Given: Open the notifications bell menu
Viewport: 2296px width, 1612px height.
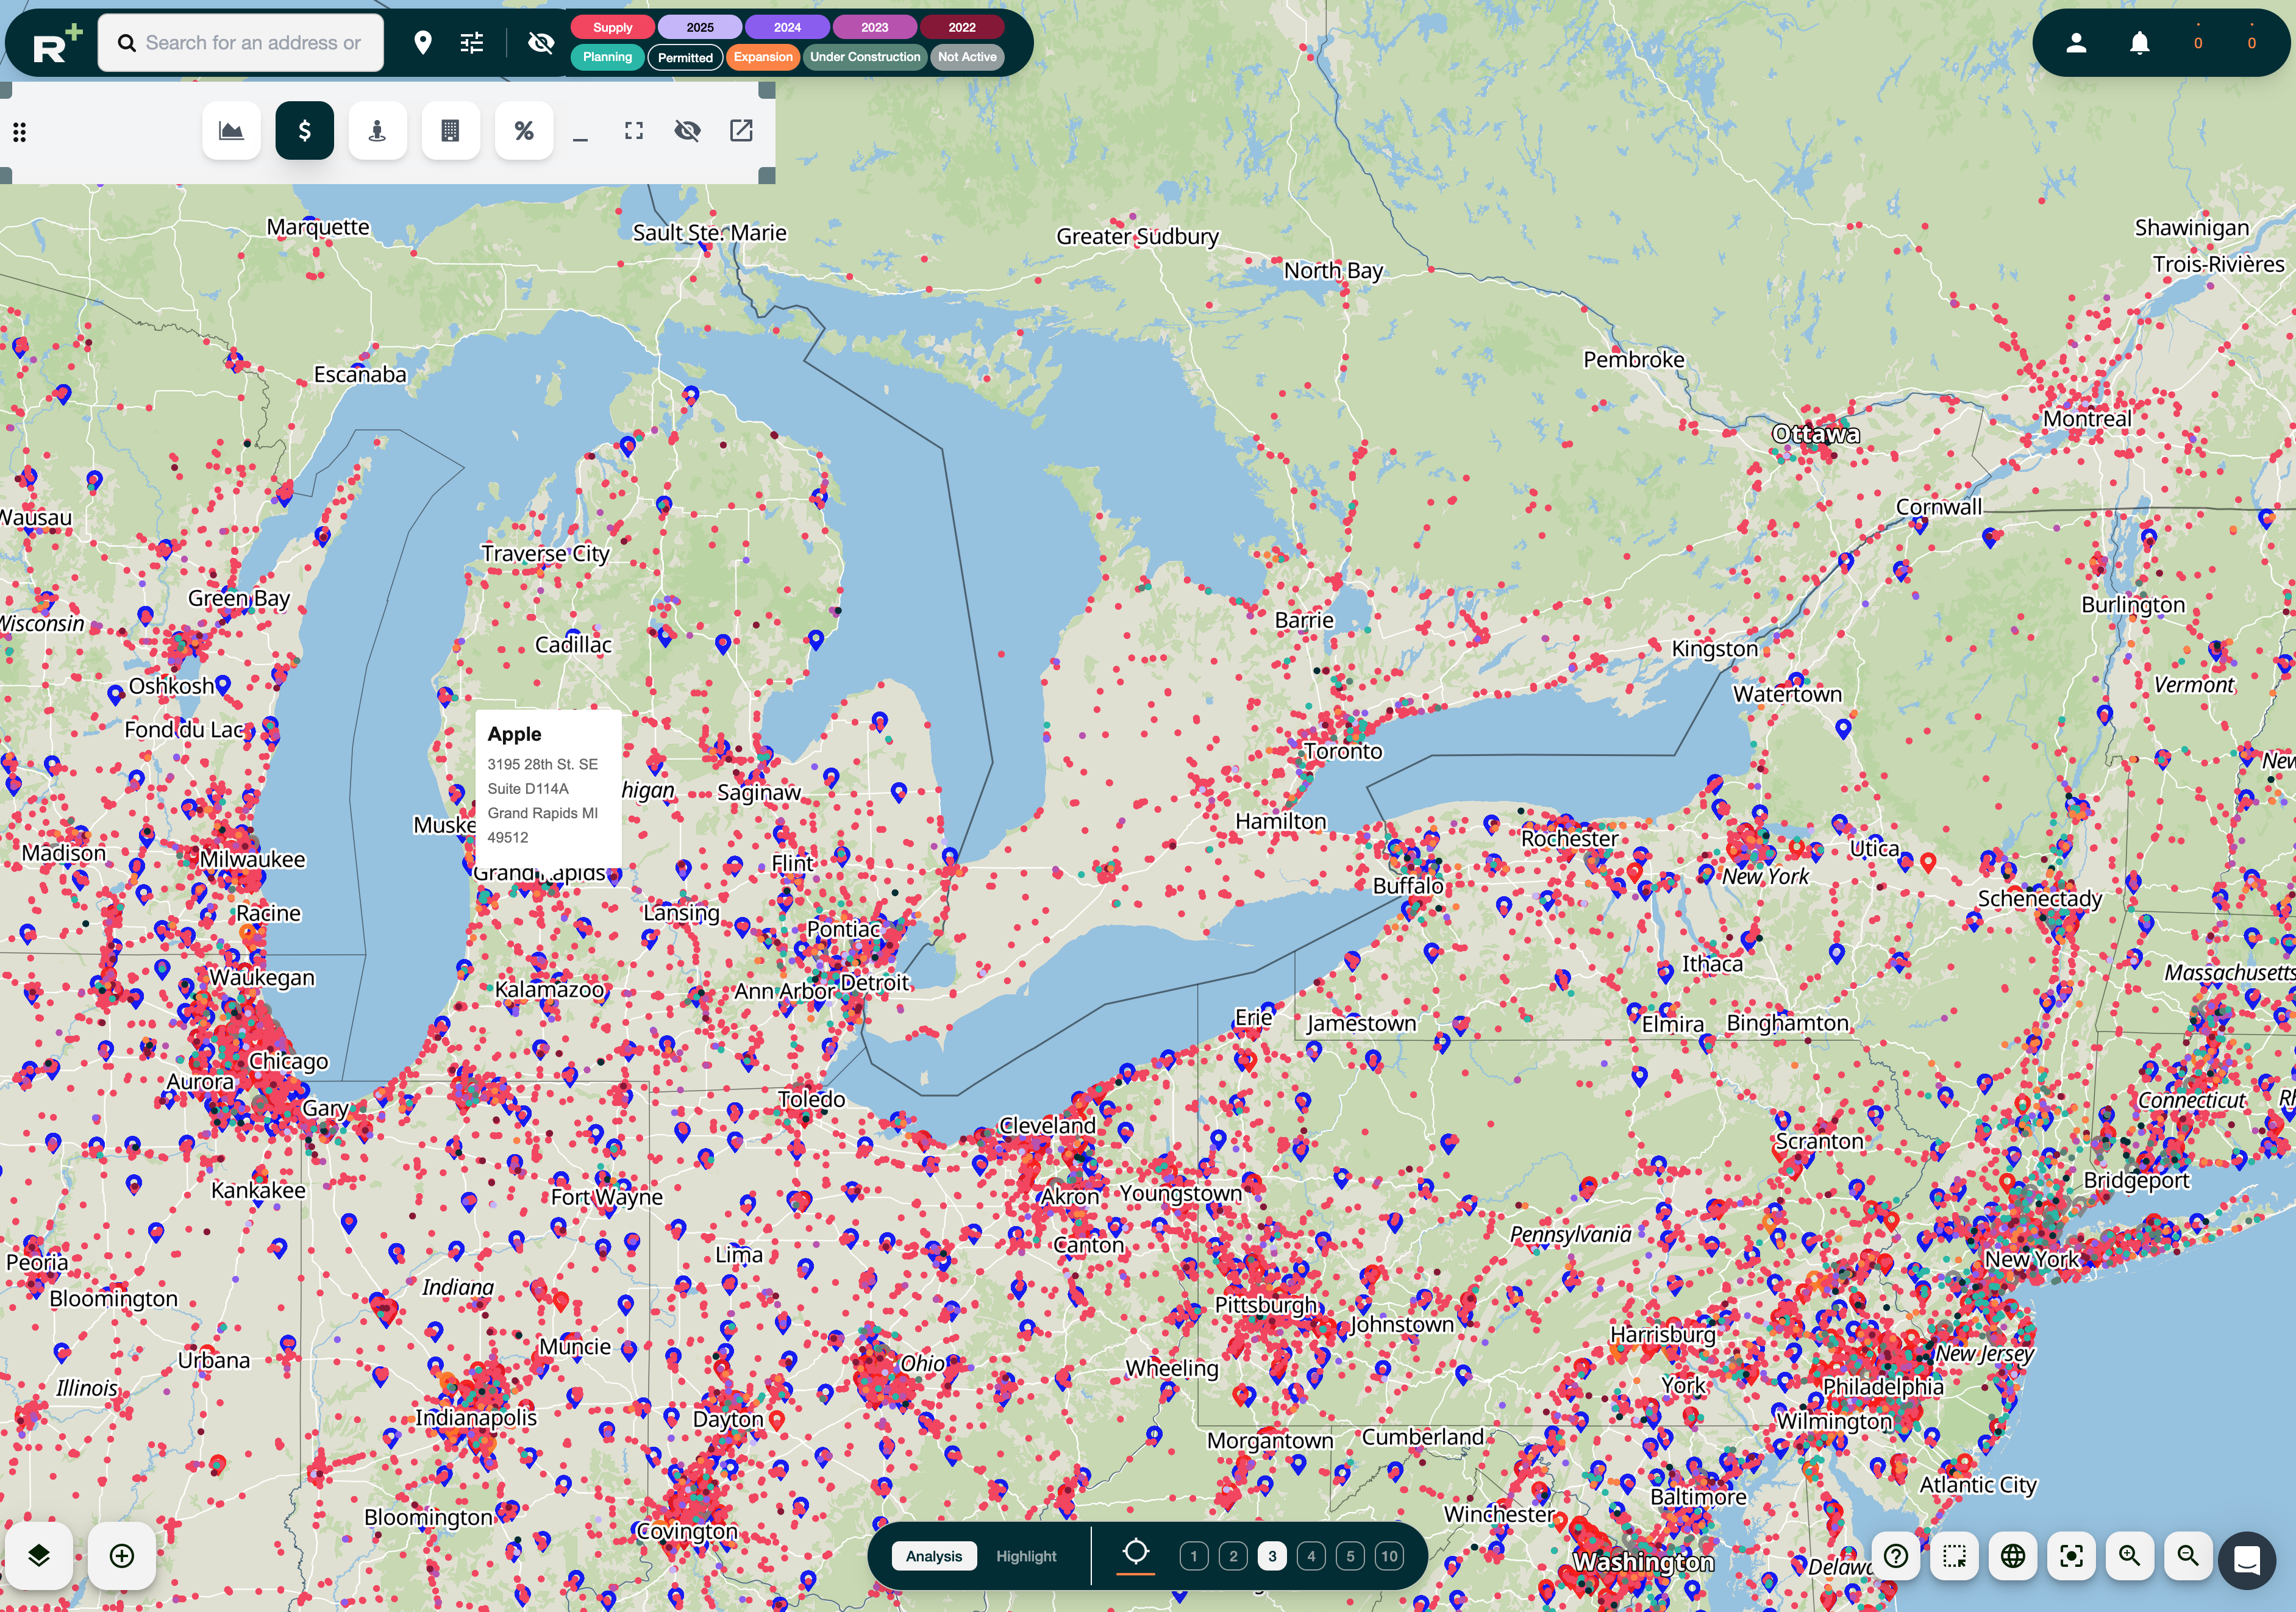Looking at the screenshot, I should [2139, 43].
